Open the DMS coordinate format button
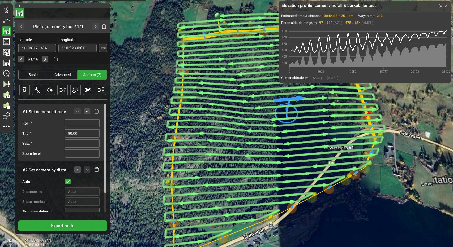The image size is (453, 247). [x=103, y=48]
